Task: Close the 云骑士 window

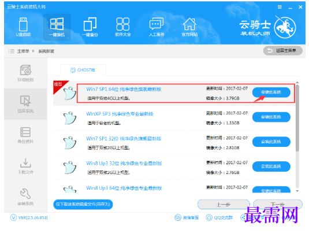Action: tap(300, 7)
